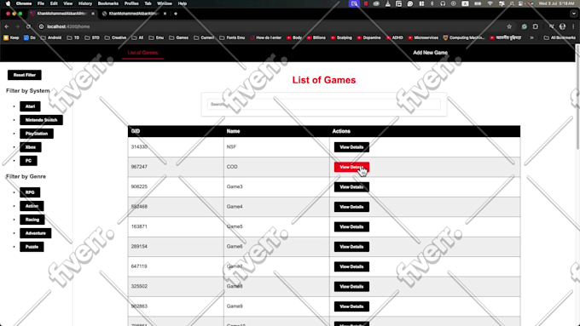Switch to the List of Games tab
The image size is (580, 326).
coord(142,53)
